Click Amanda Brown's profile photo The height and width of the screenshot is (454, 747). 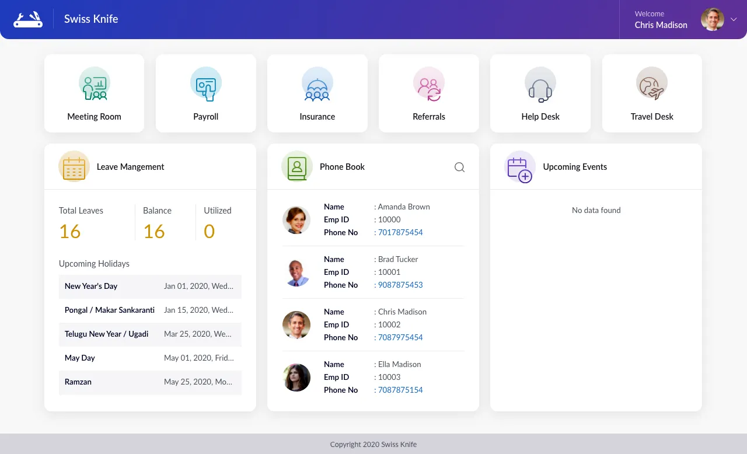coord(296,220)
